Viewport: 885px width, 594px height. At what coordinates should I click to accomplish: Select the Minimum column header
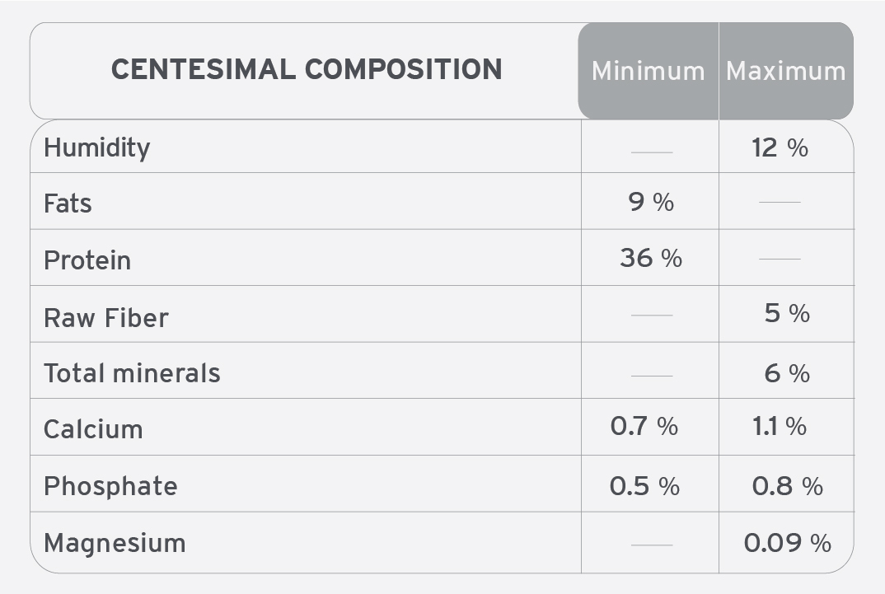pos(648,71)
